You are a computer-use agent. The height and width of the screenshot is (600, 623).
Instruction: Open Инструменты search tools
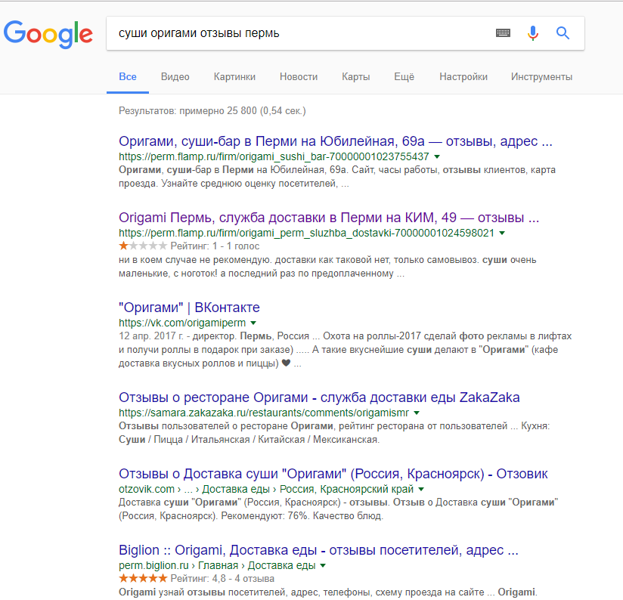click(x=541, y=76)
